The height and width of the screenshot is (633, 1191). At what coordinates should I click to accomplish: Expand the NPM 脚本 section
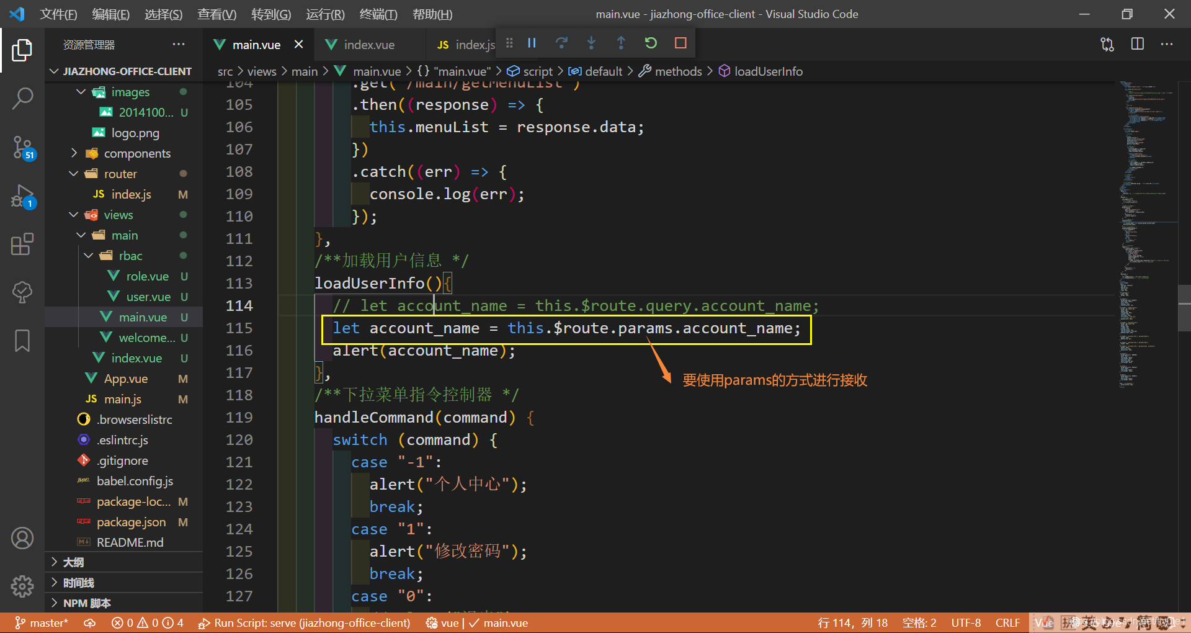point(124,603)
